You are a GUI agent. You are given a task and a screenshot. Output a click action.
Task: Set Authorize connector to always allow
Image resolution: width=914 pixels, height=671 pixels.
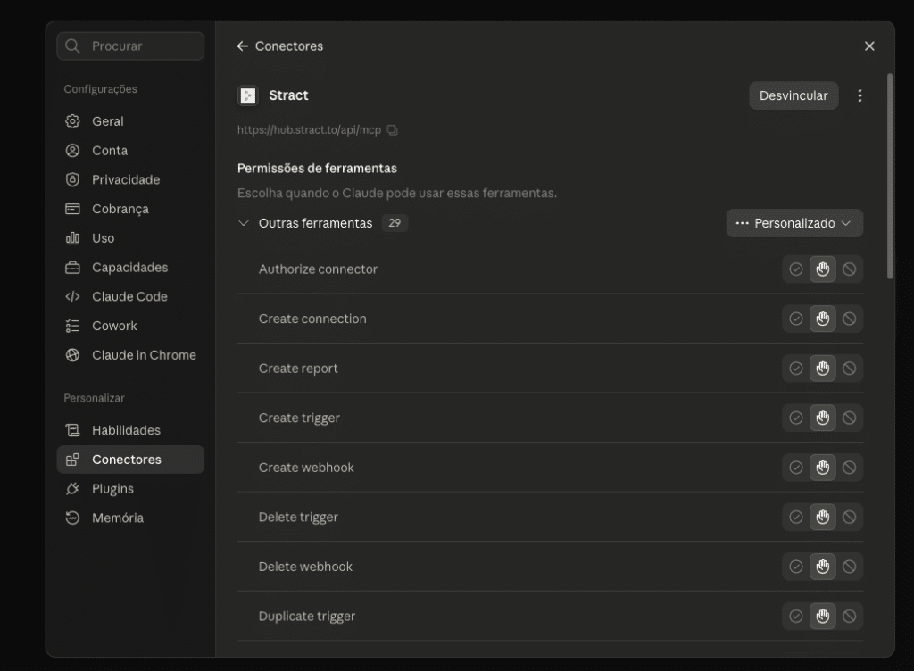(x=795, y=269)
